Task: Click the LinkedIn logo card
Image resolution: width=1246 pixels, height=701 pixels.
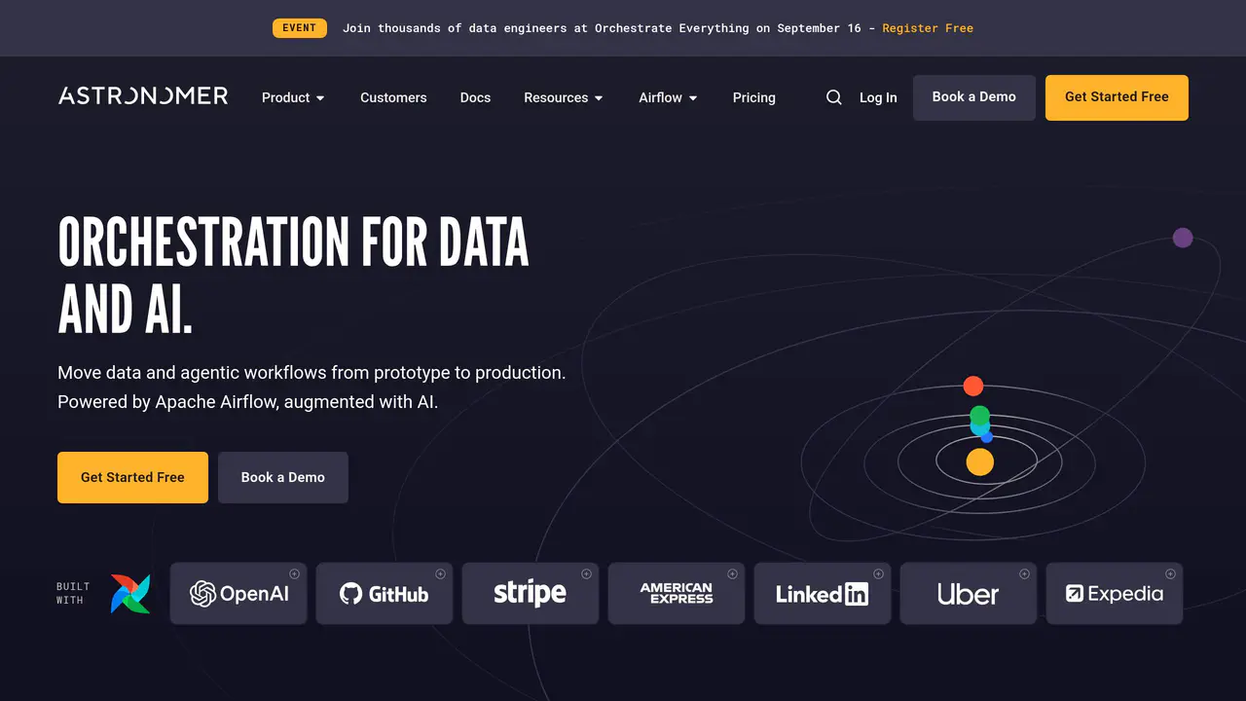Action: (x=823, y=593)
